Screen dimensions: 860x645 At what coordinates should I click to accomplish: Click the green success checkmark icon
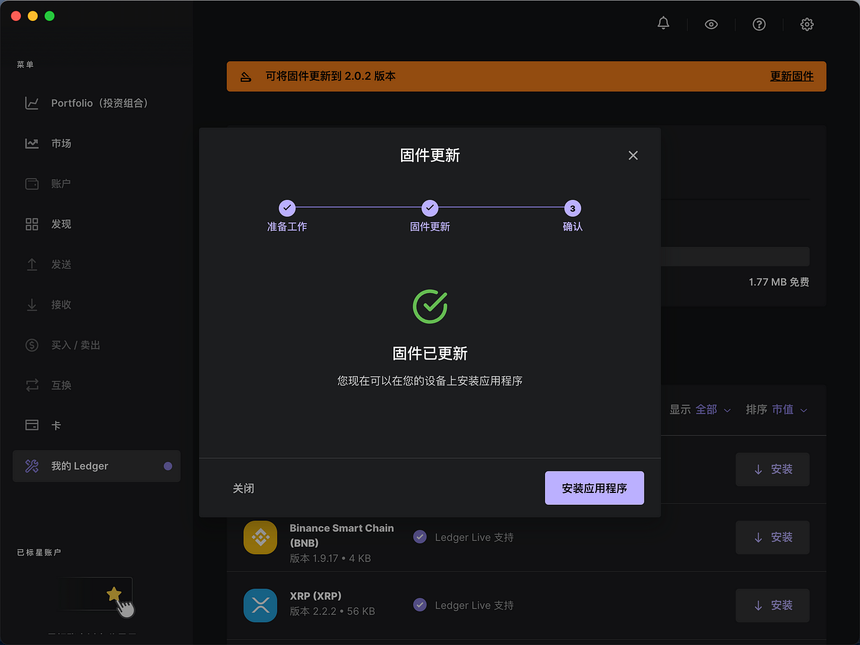tap(430, 306)
